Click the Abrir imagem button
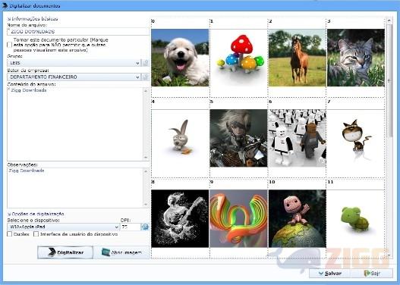The height and width of the screenshot is (285, 400). (121, 252)
